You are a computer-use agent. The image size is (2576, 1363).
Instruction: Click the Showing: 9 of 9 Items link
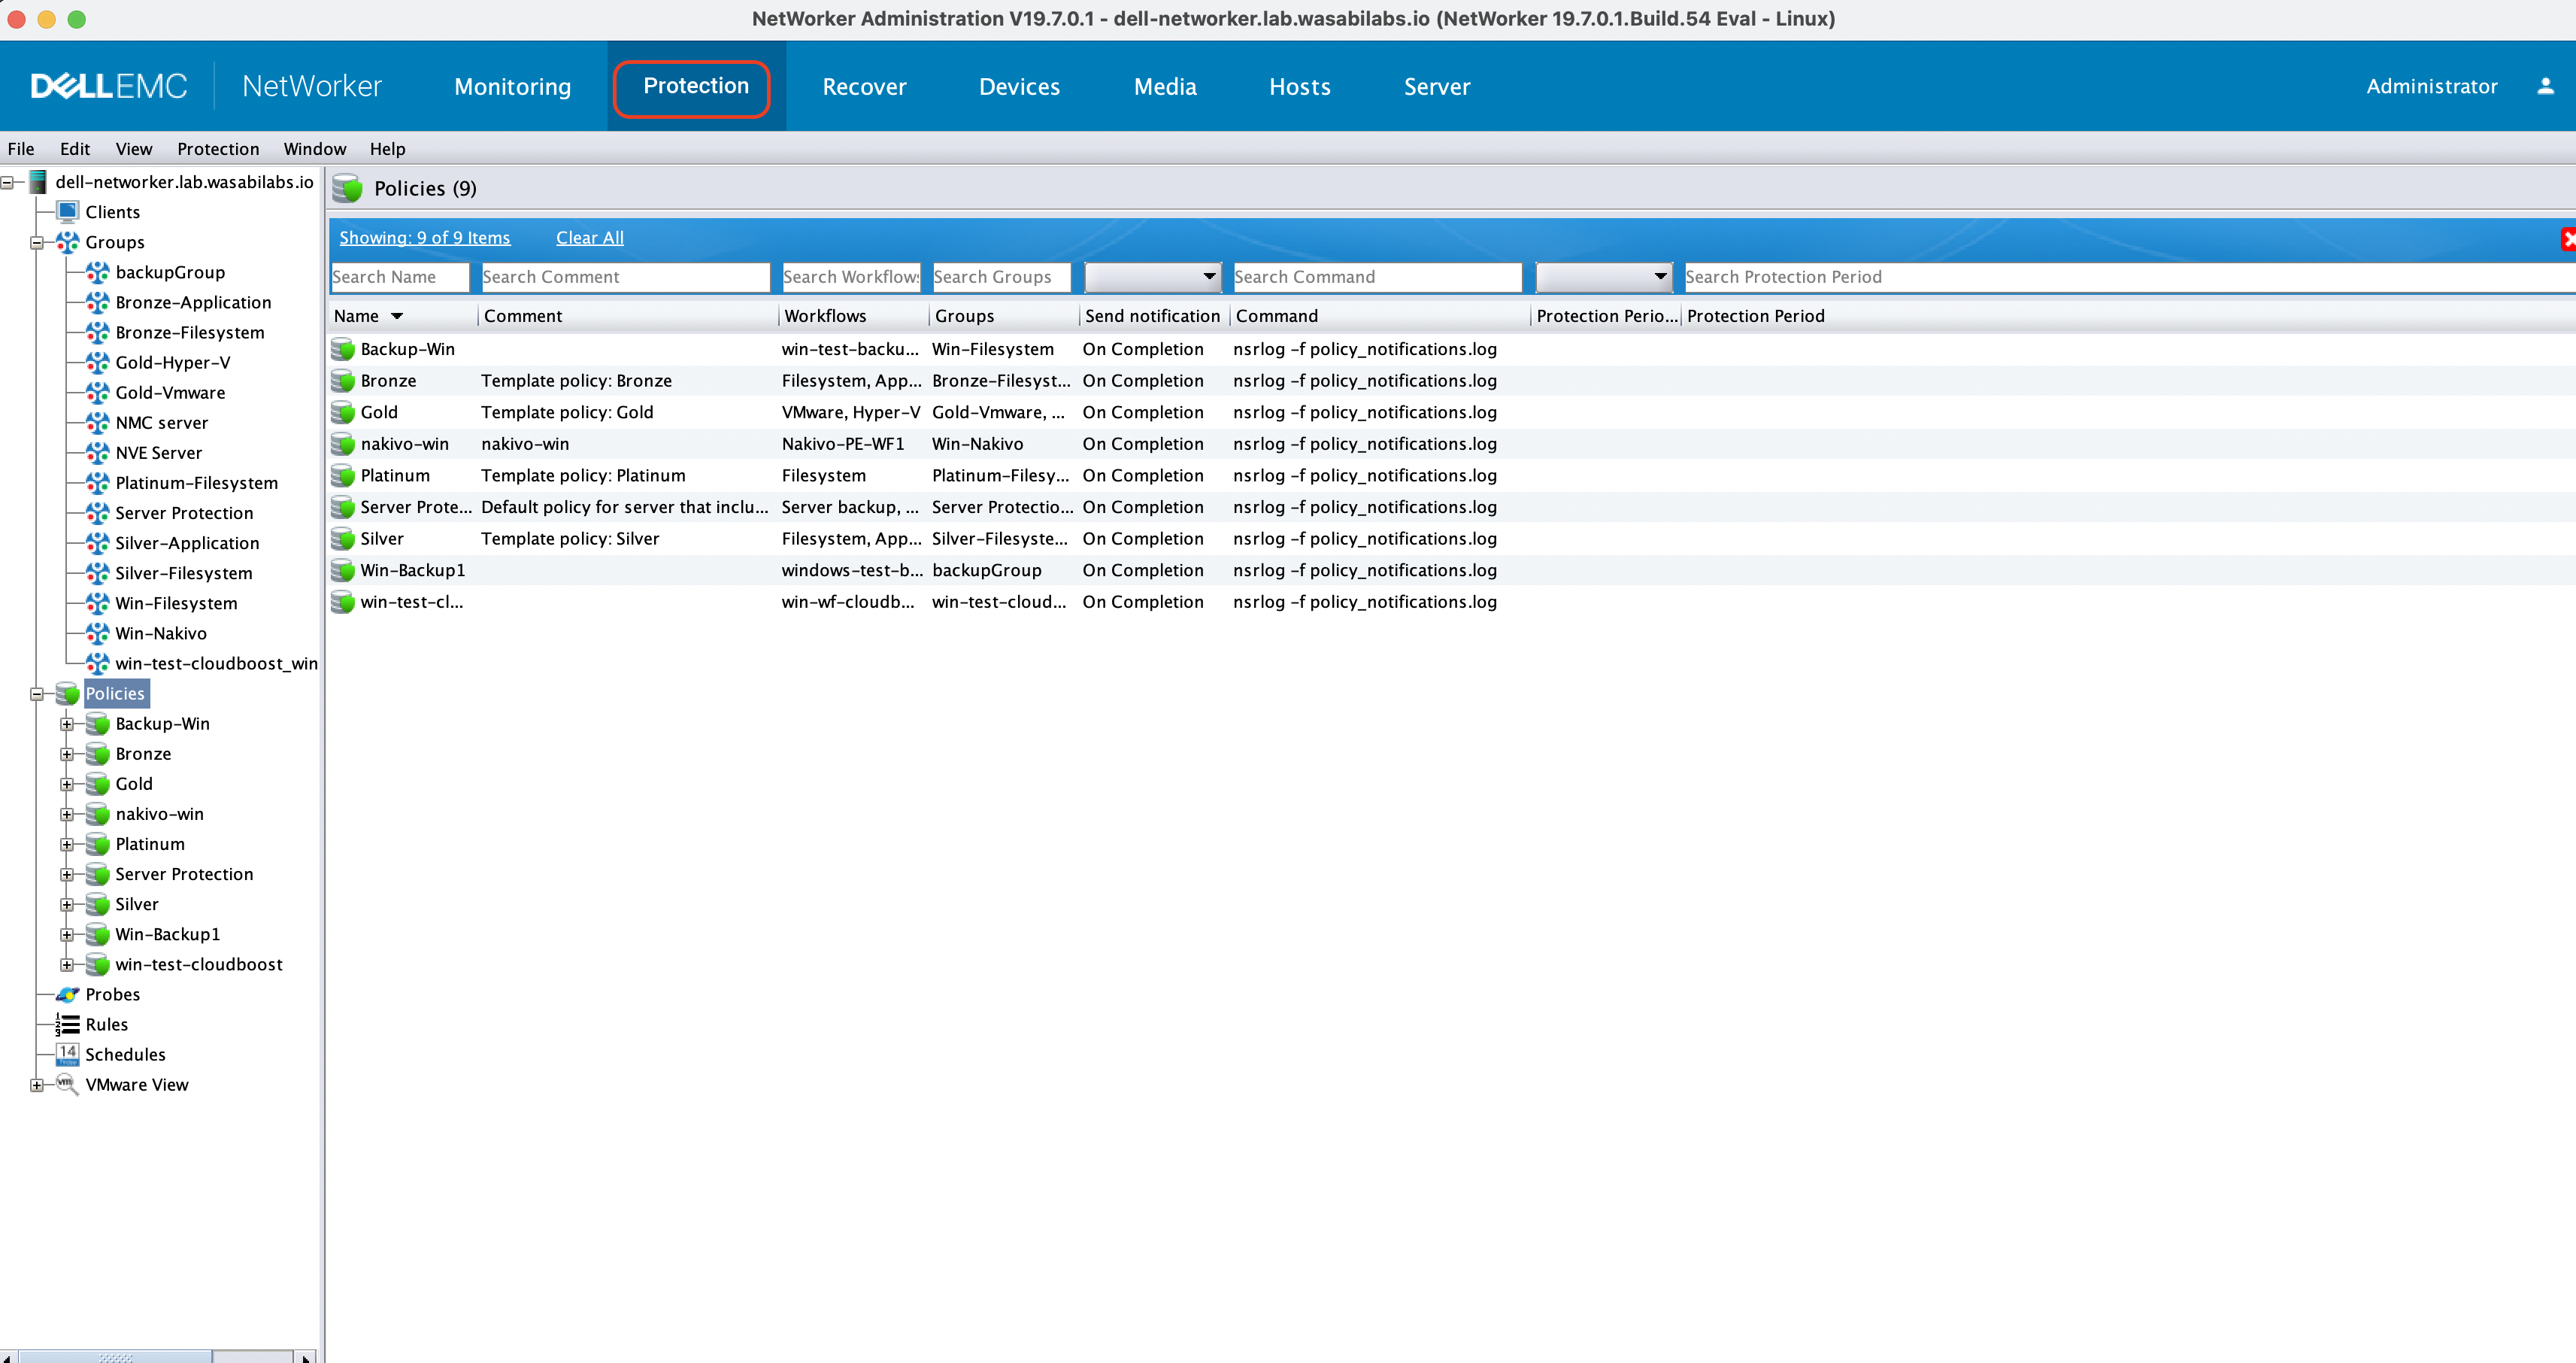pos(425,238)
